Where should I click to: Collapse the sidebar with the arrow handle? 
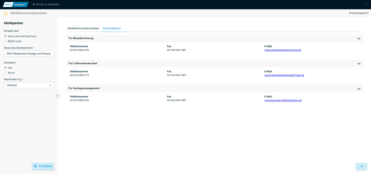coord(57,95)
